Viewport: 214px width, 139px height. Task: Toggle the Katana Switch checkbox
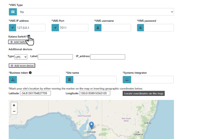click(29, 36)
